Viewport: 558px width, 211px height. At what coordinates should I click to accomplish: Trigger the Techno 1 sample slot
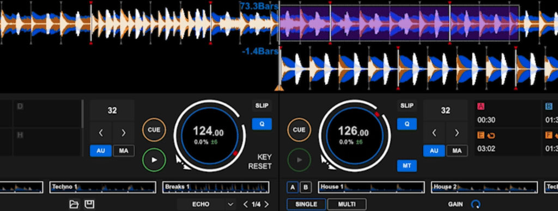coord(102,187)
